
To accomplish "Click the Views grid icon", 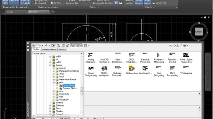I will 86,46.
